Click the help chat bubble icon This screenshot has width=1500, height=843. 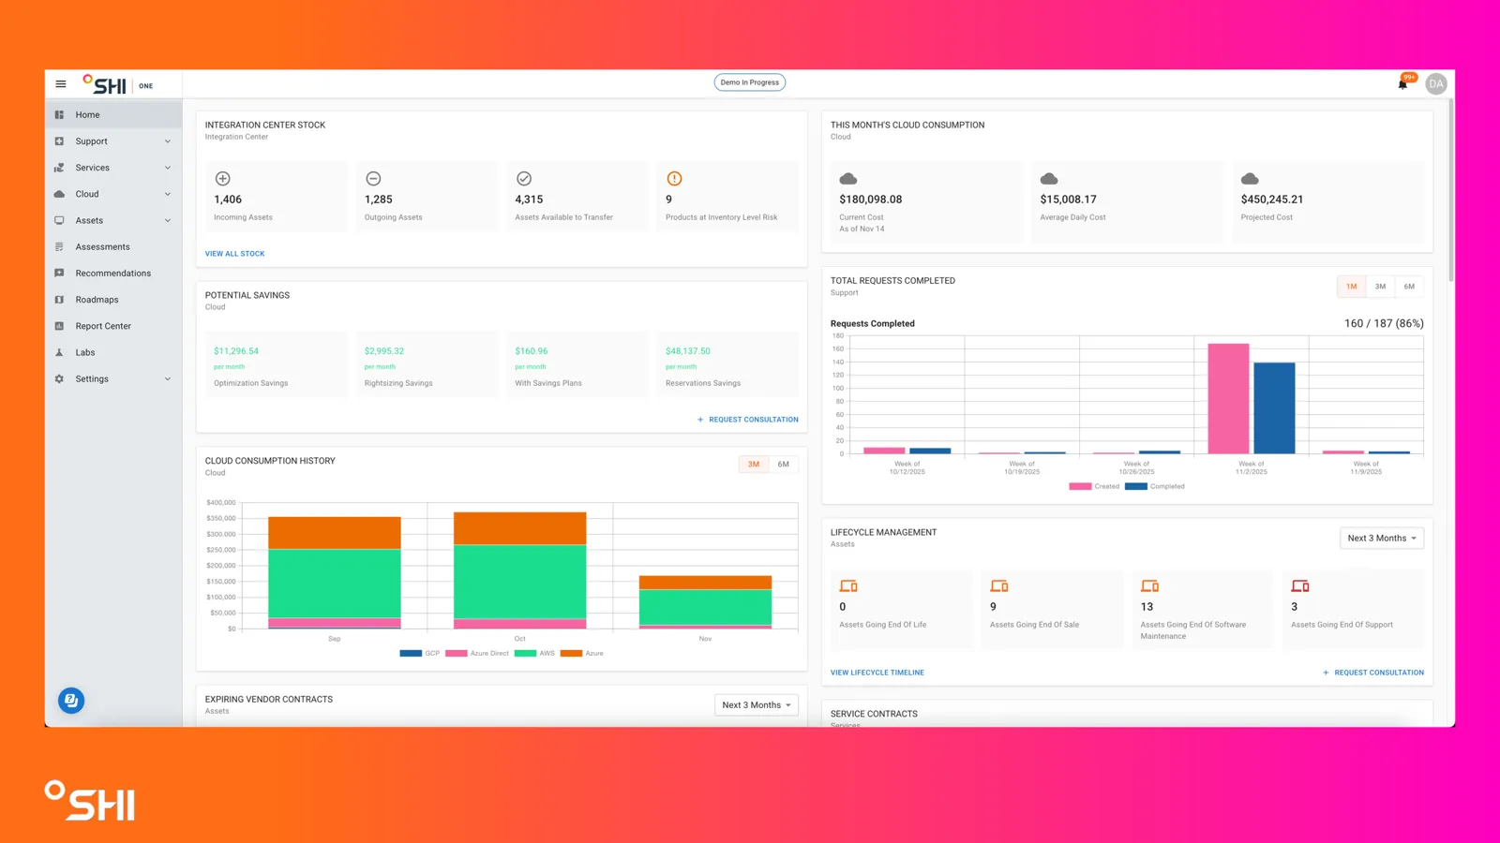point(71,701)
